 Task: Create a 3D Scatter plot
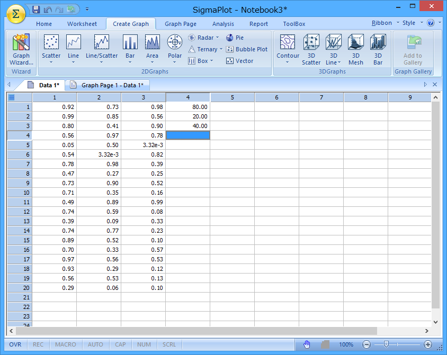[311, 50]
